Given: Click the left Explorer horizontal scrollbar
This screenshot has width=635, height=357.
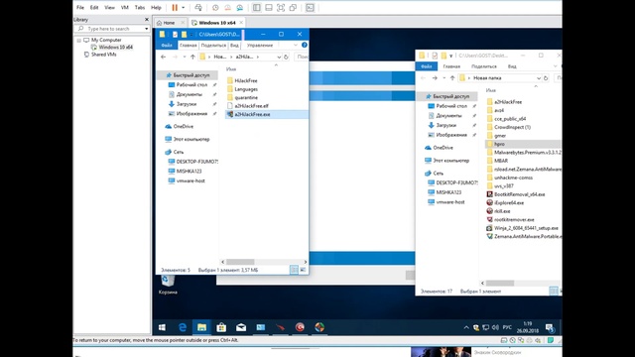Looking at the screenshot, I should tap(240, 262).
